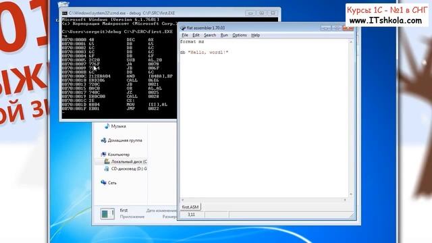Select Сеть in Explorer sidebar
The width and height of the screenshot is (432, 243).
click(x=112, y=183)
